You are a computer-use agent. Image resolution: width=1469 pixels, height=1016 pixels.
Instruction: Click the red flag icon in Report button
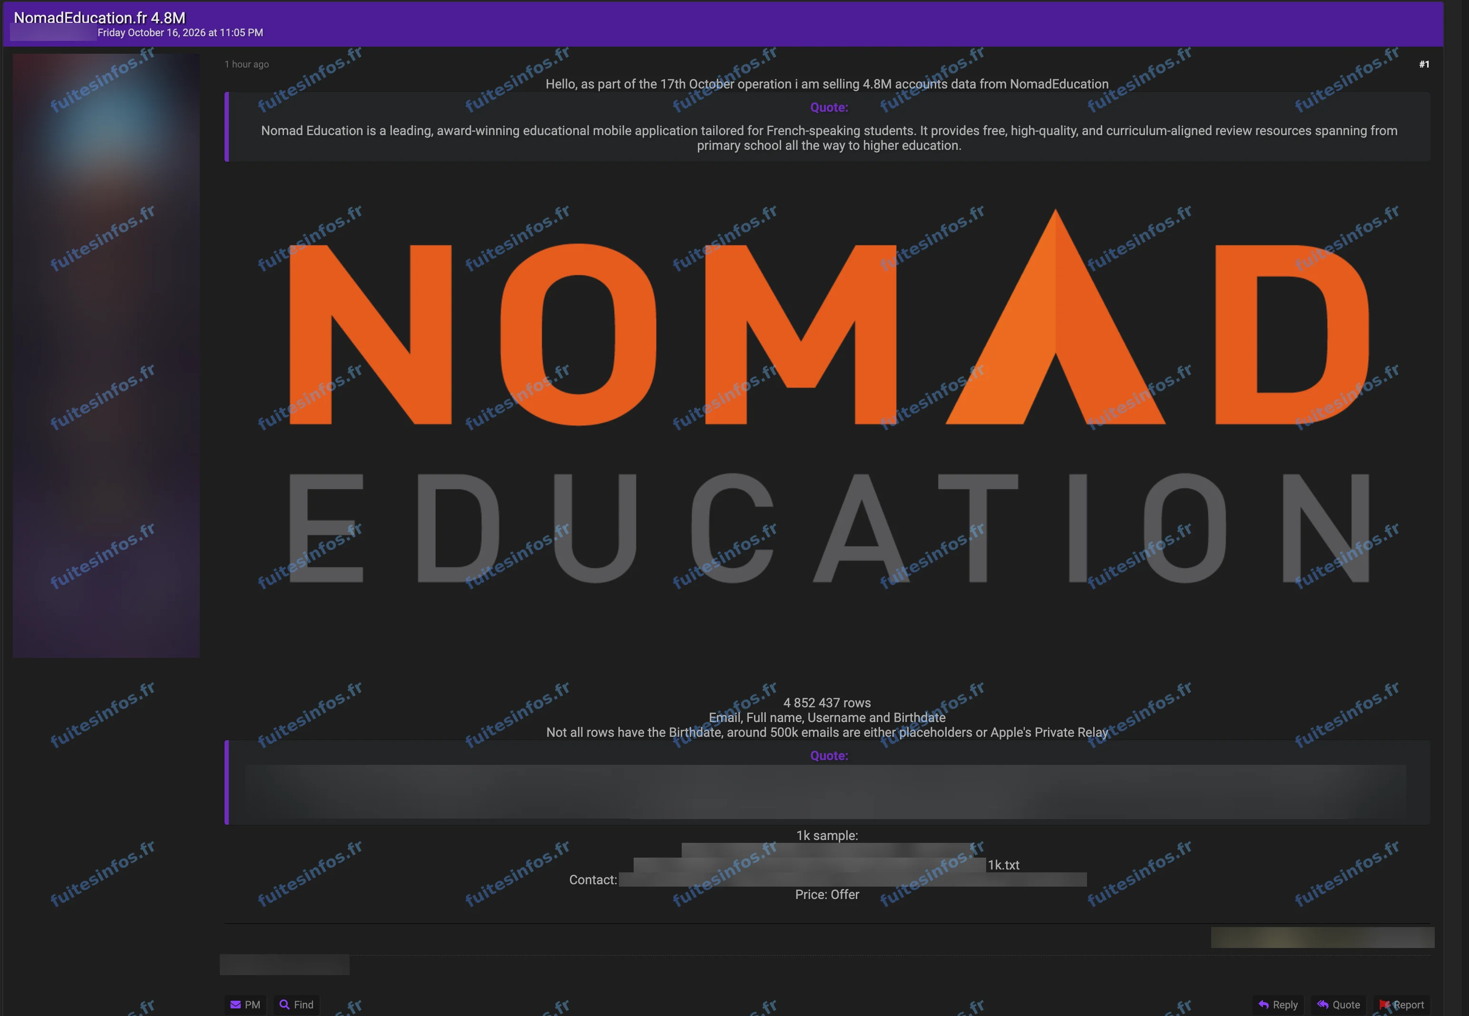tap(1384, 1004)
